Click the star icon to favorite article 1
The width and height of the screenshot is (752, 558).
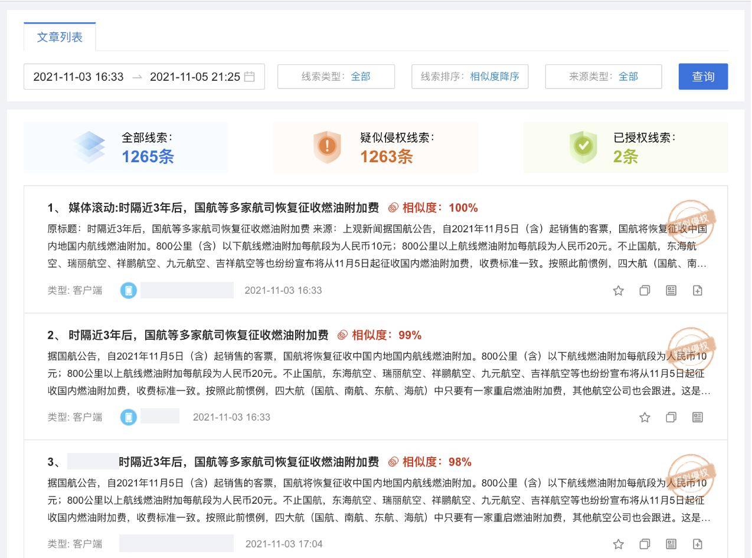click(618, 290)
